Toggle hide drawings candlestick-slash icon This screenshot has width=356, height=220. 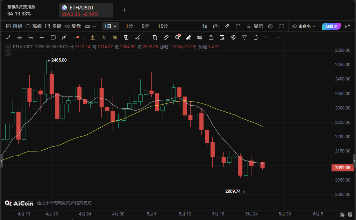(200, 37)
